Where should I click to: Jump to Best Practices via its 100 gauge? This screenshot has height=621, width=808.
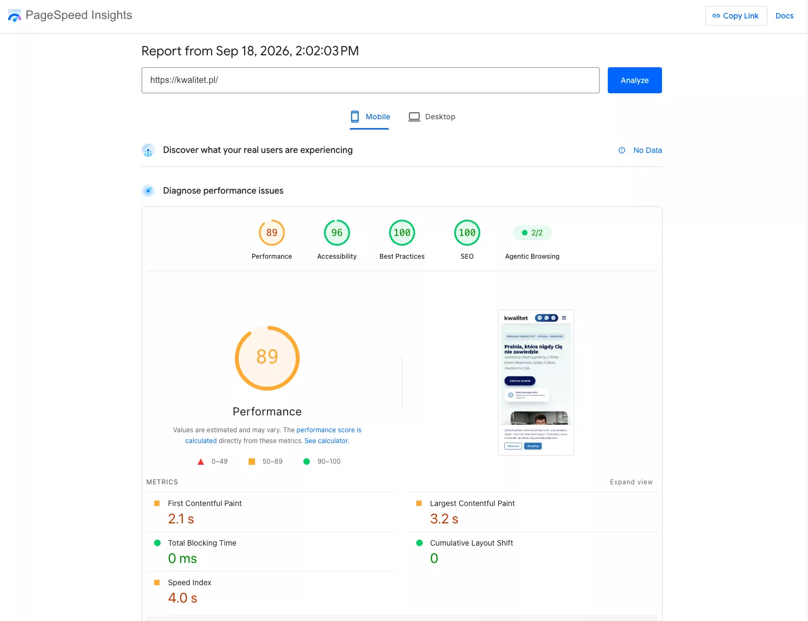(402, 233)
